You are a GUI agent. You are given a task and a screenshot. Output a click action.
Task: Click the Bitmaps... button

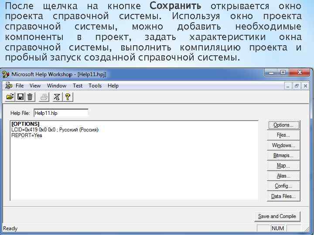pos(283,156)
